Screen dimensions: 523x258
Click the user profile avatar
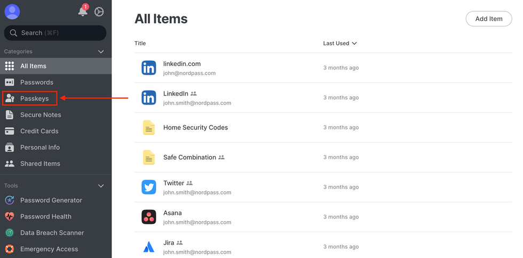tap(12, 12)
